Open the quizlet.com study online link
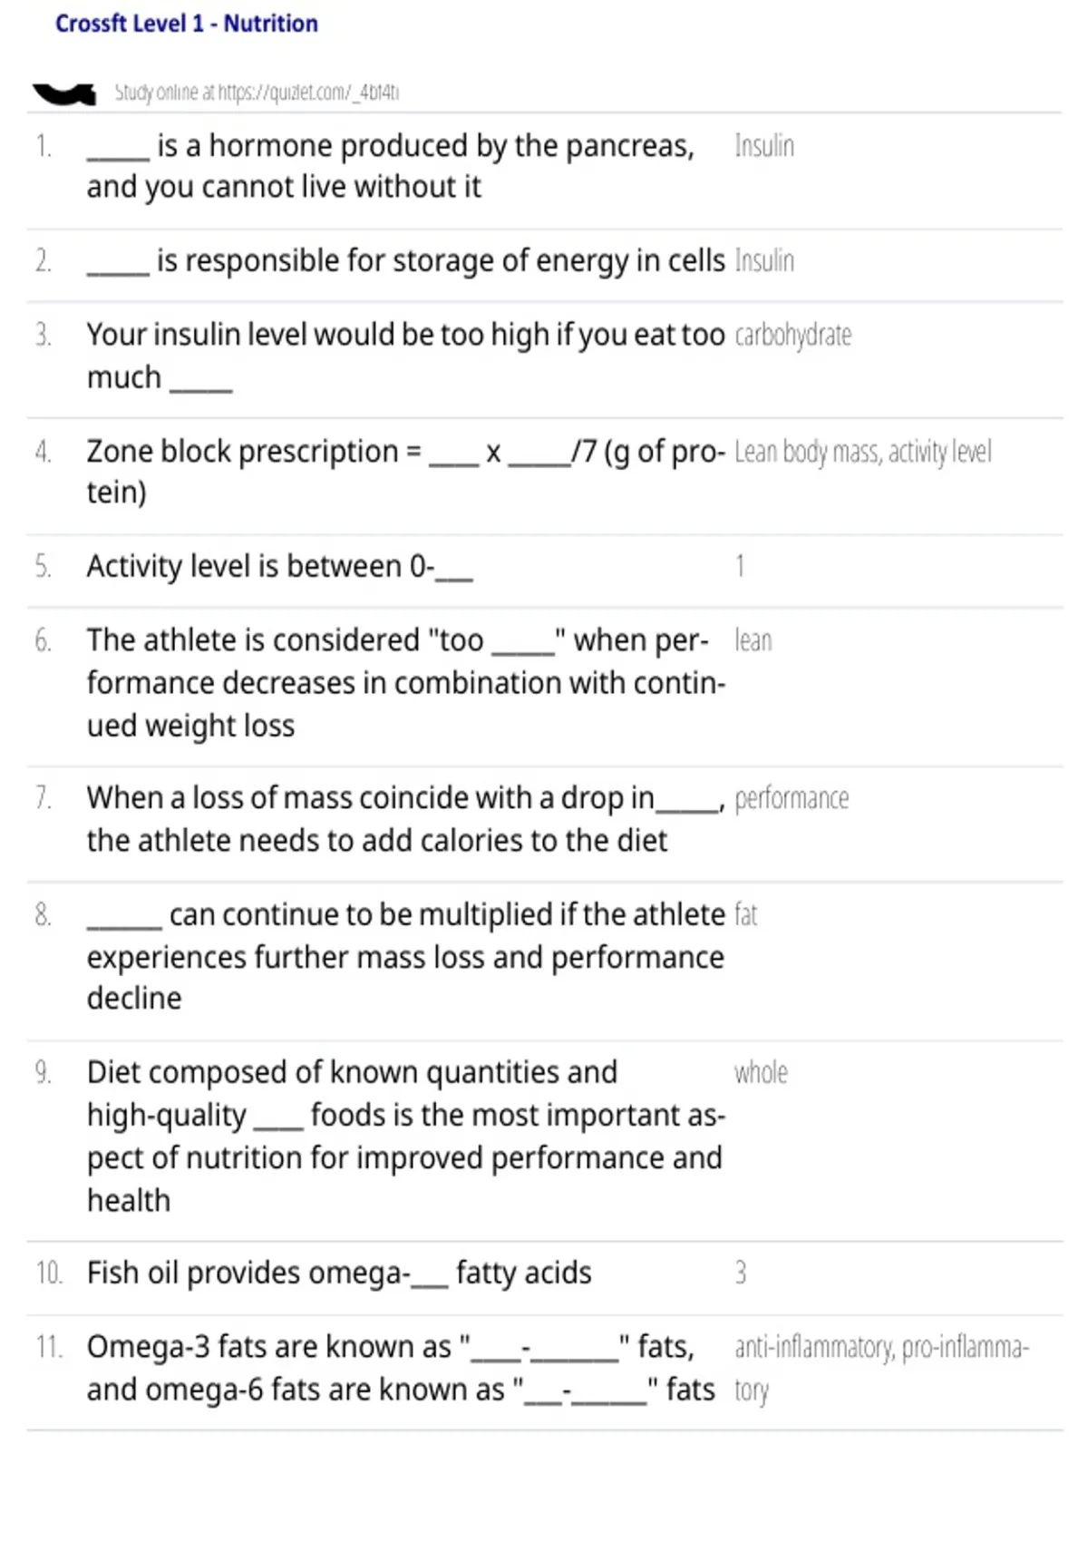 (257, 93)
